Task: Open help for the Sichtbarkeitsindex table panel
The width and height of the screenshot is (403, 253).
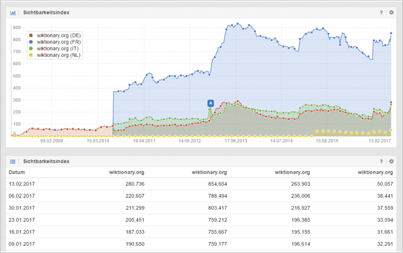Action: [381, 161]
